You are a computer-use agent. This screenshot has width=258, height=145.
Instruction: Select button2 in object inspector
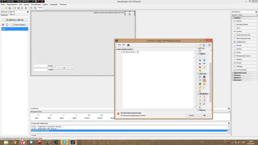click(100, 116)
